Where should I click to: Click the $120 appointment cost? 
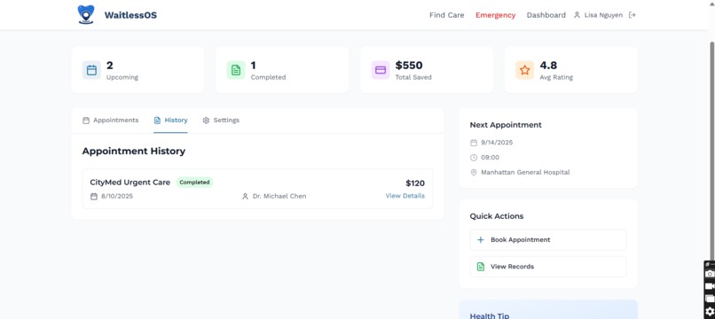tap(415, 183)
